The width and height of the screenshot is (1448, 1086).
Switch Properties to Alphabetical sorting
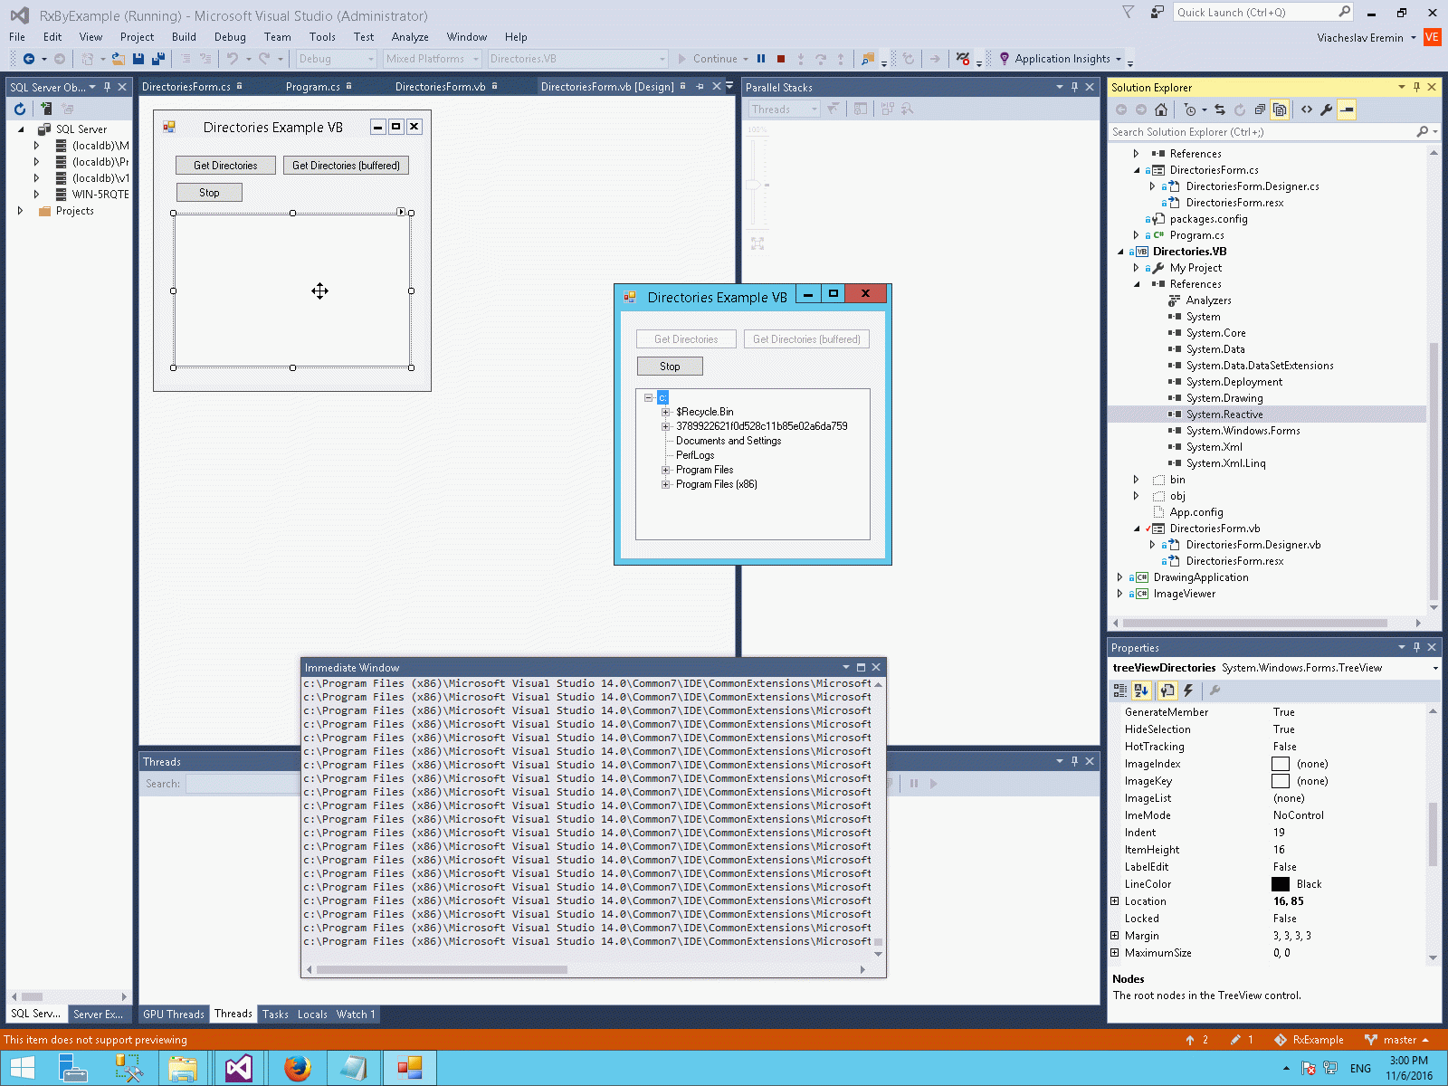(x=1140, y=691)
